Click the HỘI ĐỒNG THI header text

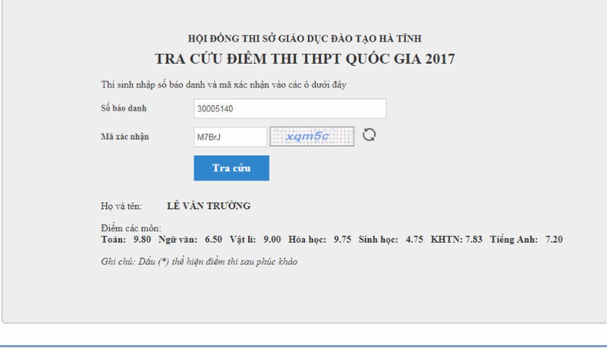click(304, 39)
